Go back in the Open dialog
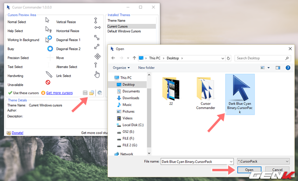The image size is (298, 181). tap(113, 58)
